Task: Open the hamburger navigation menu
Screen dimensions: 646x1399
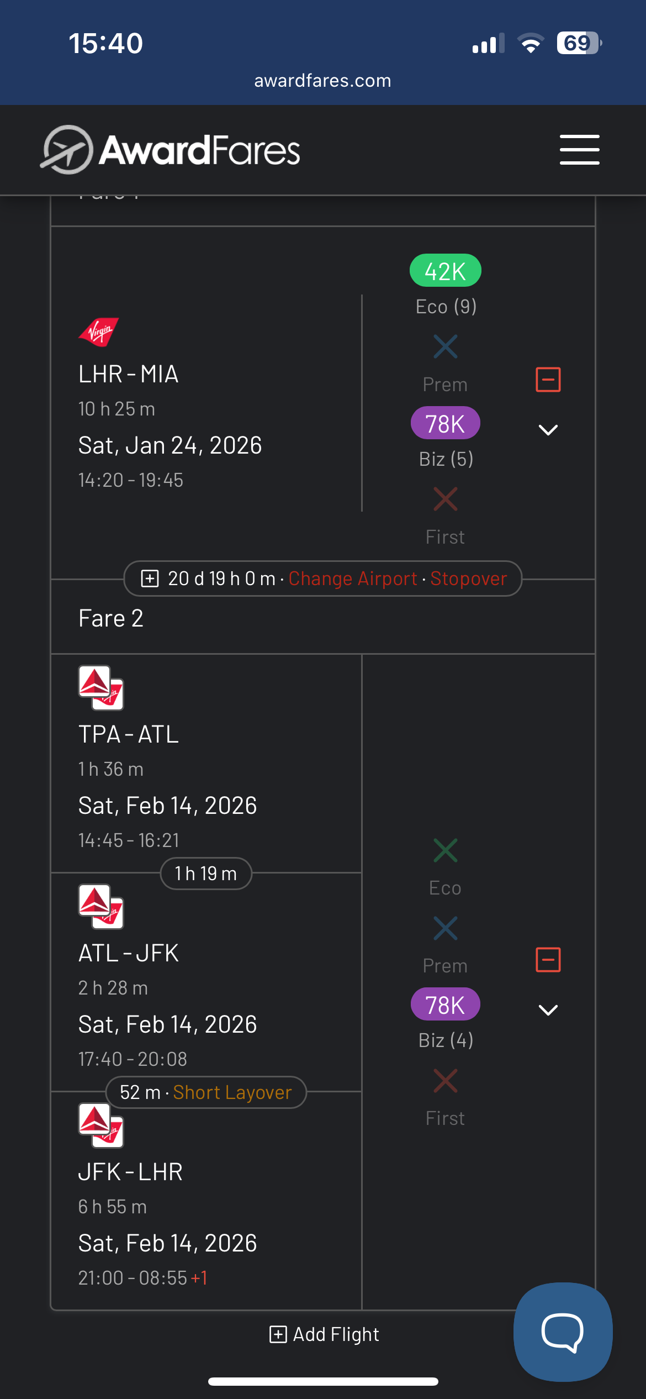Action: tap(579, 150)
